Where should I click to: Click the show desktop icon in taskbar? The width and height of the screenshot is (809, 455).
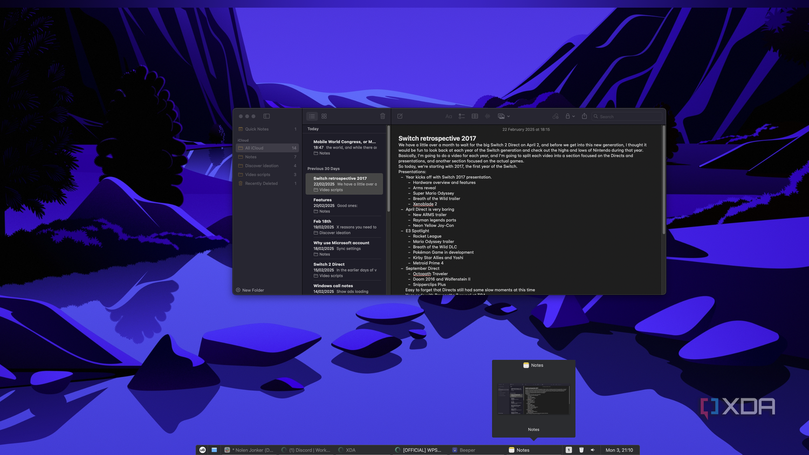click(214, 450)
